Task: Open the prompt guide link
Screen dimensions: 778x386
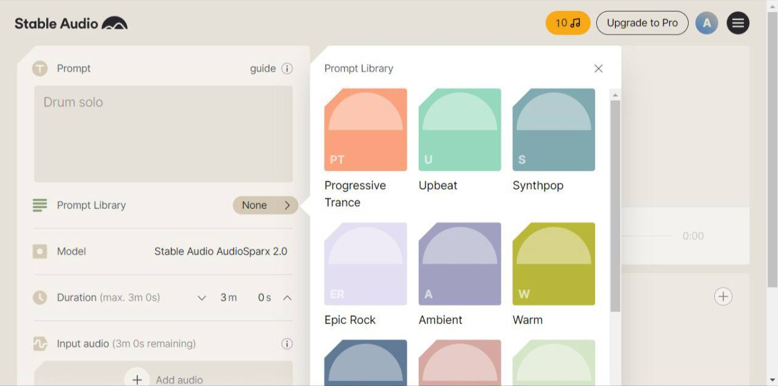Action: pyautogui.click(x=263, y=69)
